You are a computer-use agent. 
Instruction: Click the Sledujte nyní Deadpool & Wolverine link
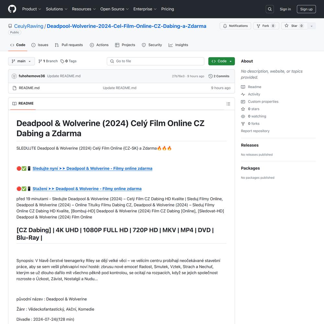pos(92,168)
